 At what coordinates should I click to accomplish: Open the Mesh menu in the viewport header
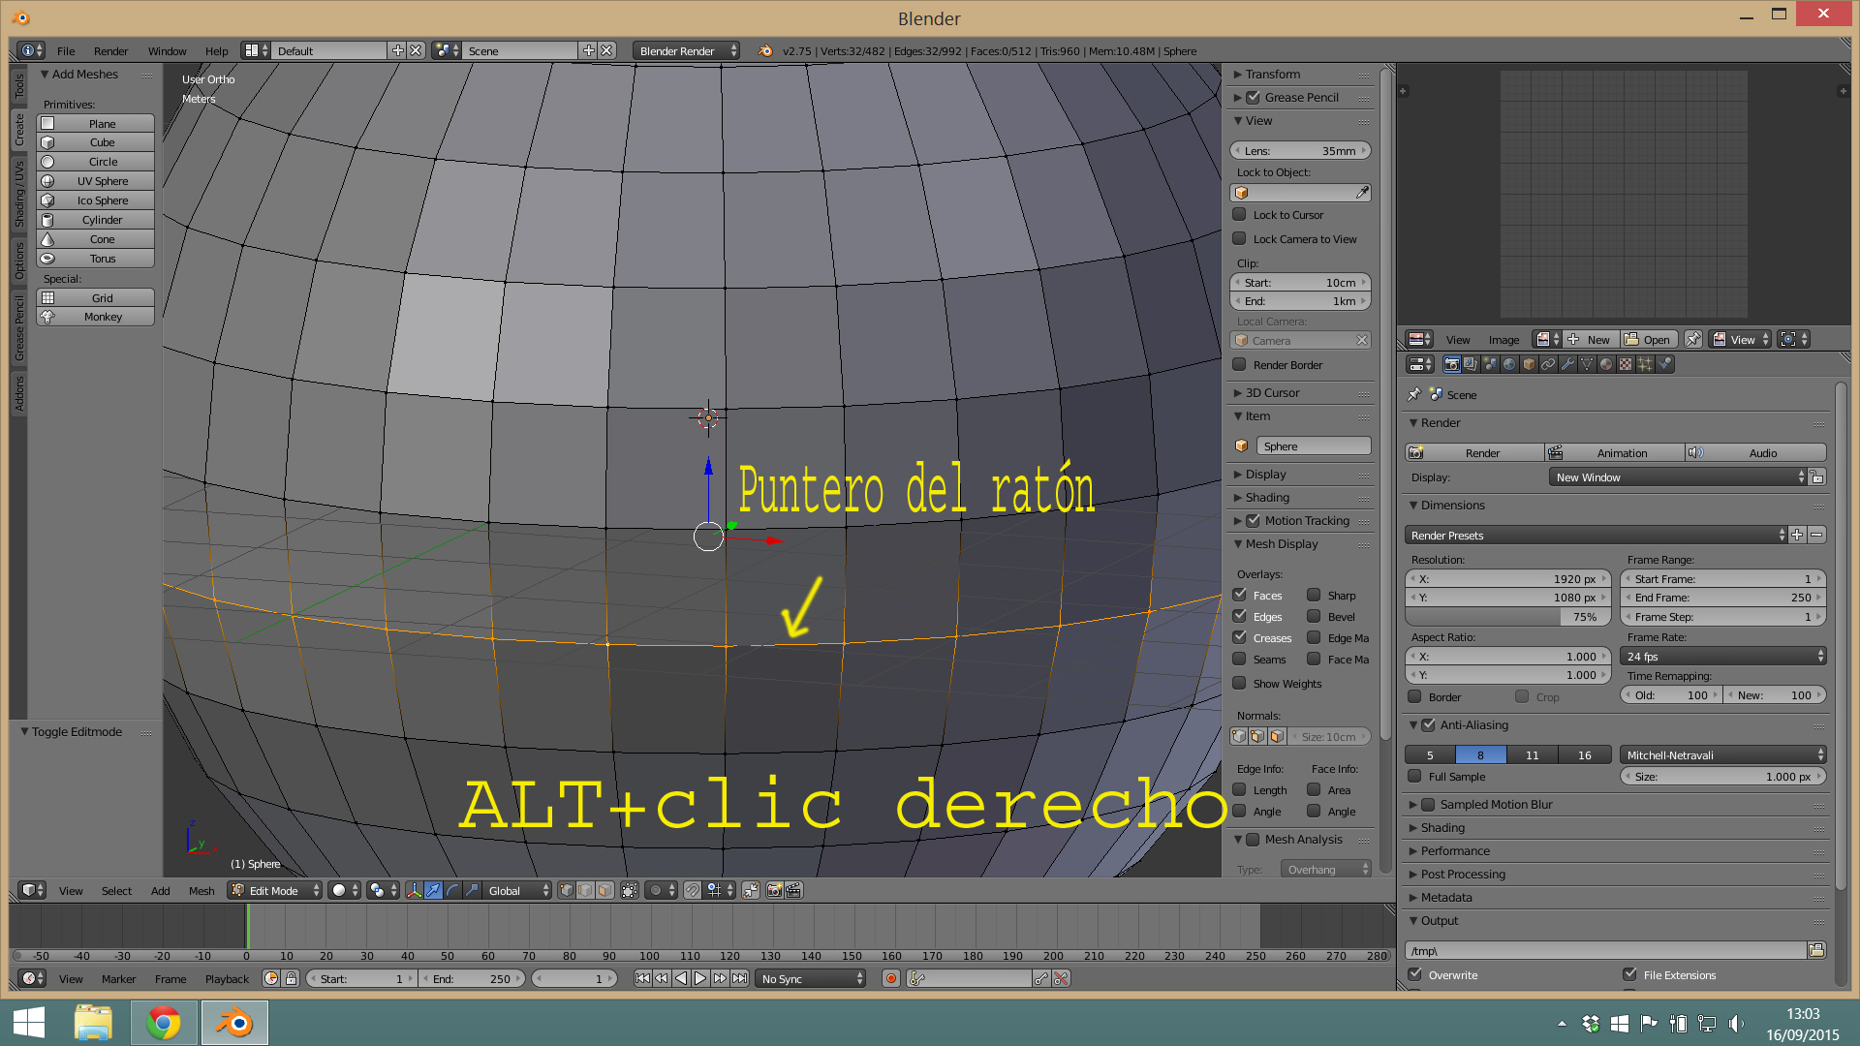[x=201, y=890]
